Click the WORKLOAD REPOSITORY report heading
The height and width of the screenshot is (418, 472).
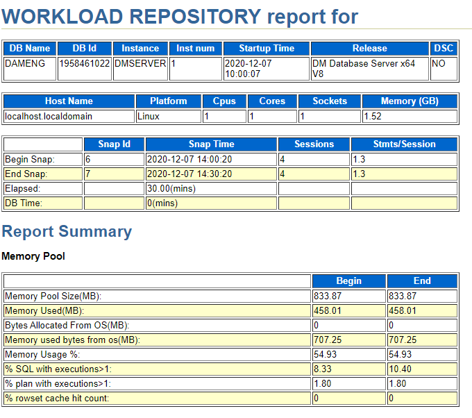(x=180, y=16)
